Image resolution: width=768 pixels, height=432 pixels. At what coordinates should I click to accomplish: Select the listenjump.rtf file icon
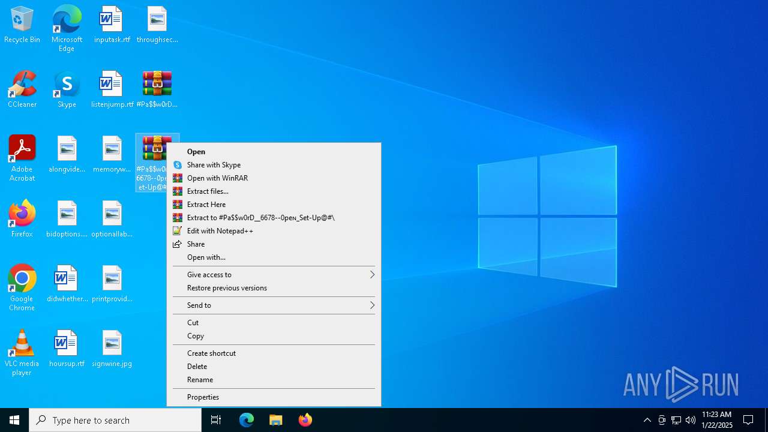pyautogui.click(x=112, y=89)
